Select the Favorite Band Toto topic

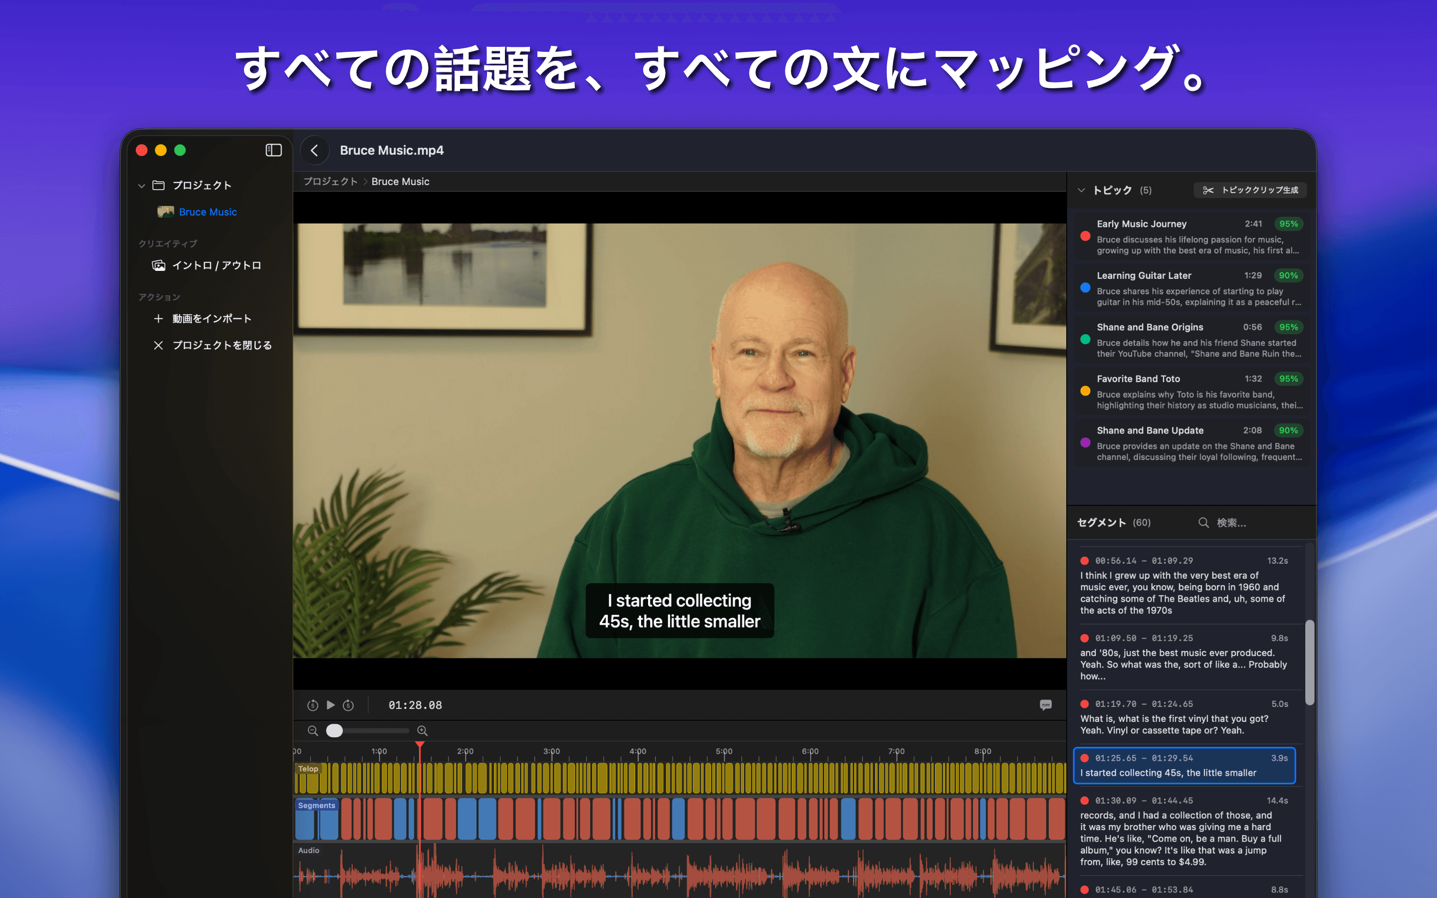[1191, 392]
